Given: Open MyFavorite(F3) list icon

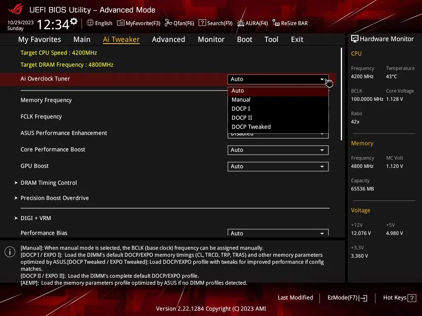Looking at the screenshot, I should point(121,23).
